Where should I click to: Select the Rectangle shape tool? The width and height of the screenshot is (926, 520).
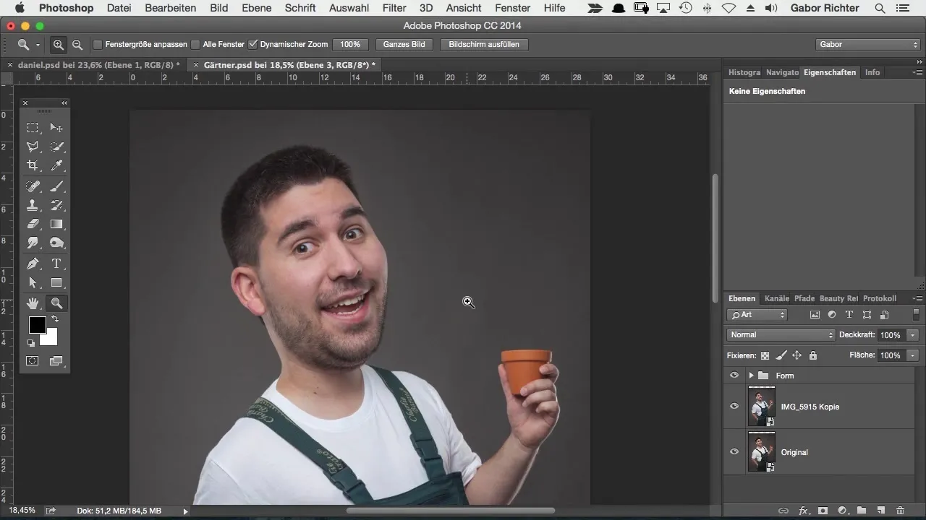click(x=56, y=282)
